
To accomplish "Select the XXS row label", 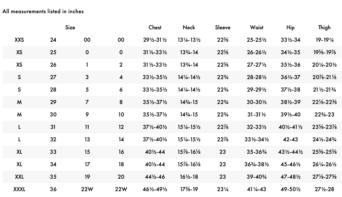I will pyautogui.click(x=19, y=40).
